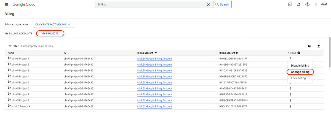Click project icon beside click5 Project 4
331x116 pixels.
(9, 76)
